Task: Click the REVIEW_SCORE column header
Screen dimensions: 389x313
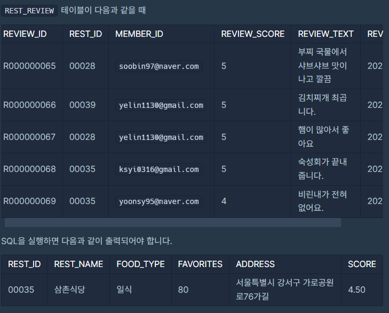Action: click(x=253, y=34)
